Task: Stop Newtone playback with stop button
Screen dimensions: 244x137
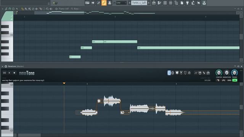Action: click(14, 73)
